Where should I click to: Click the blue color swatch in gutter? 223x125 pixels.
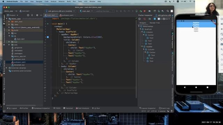48,37
